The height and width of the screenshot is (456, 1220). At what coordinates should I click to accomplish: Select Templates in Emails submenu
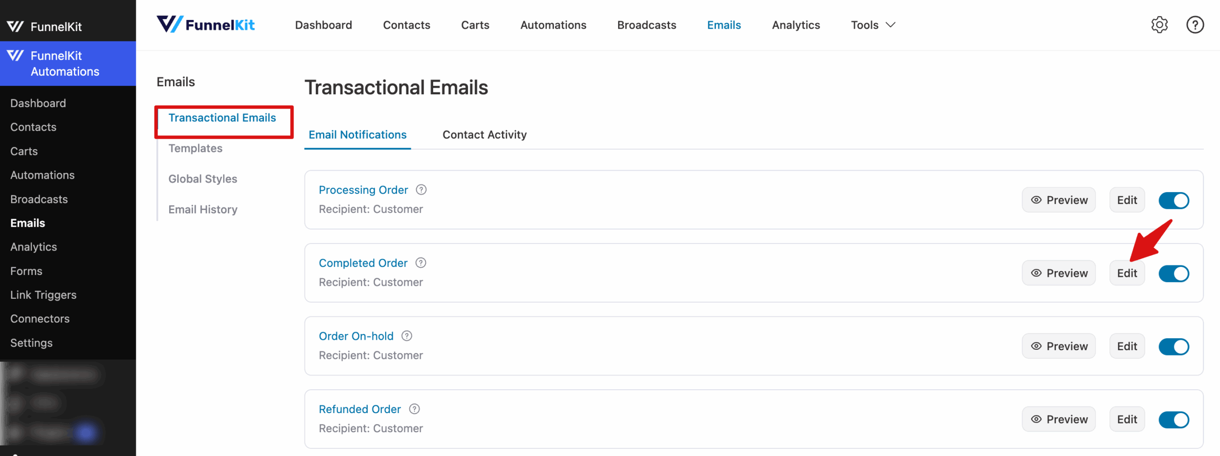195,148
